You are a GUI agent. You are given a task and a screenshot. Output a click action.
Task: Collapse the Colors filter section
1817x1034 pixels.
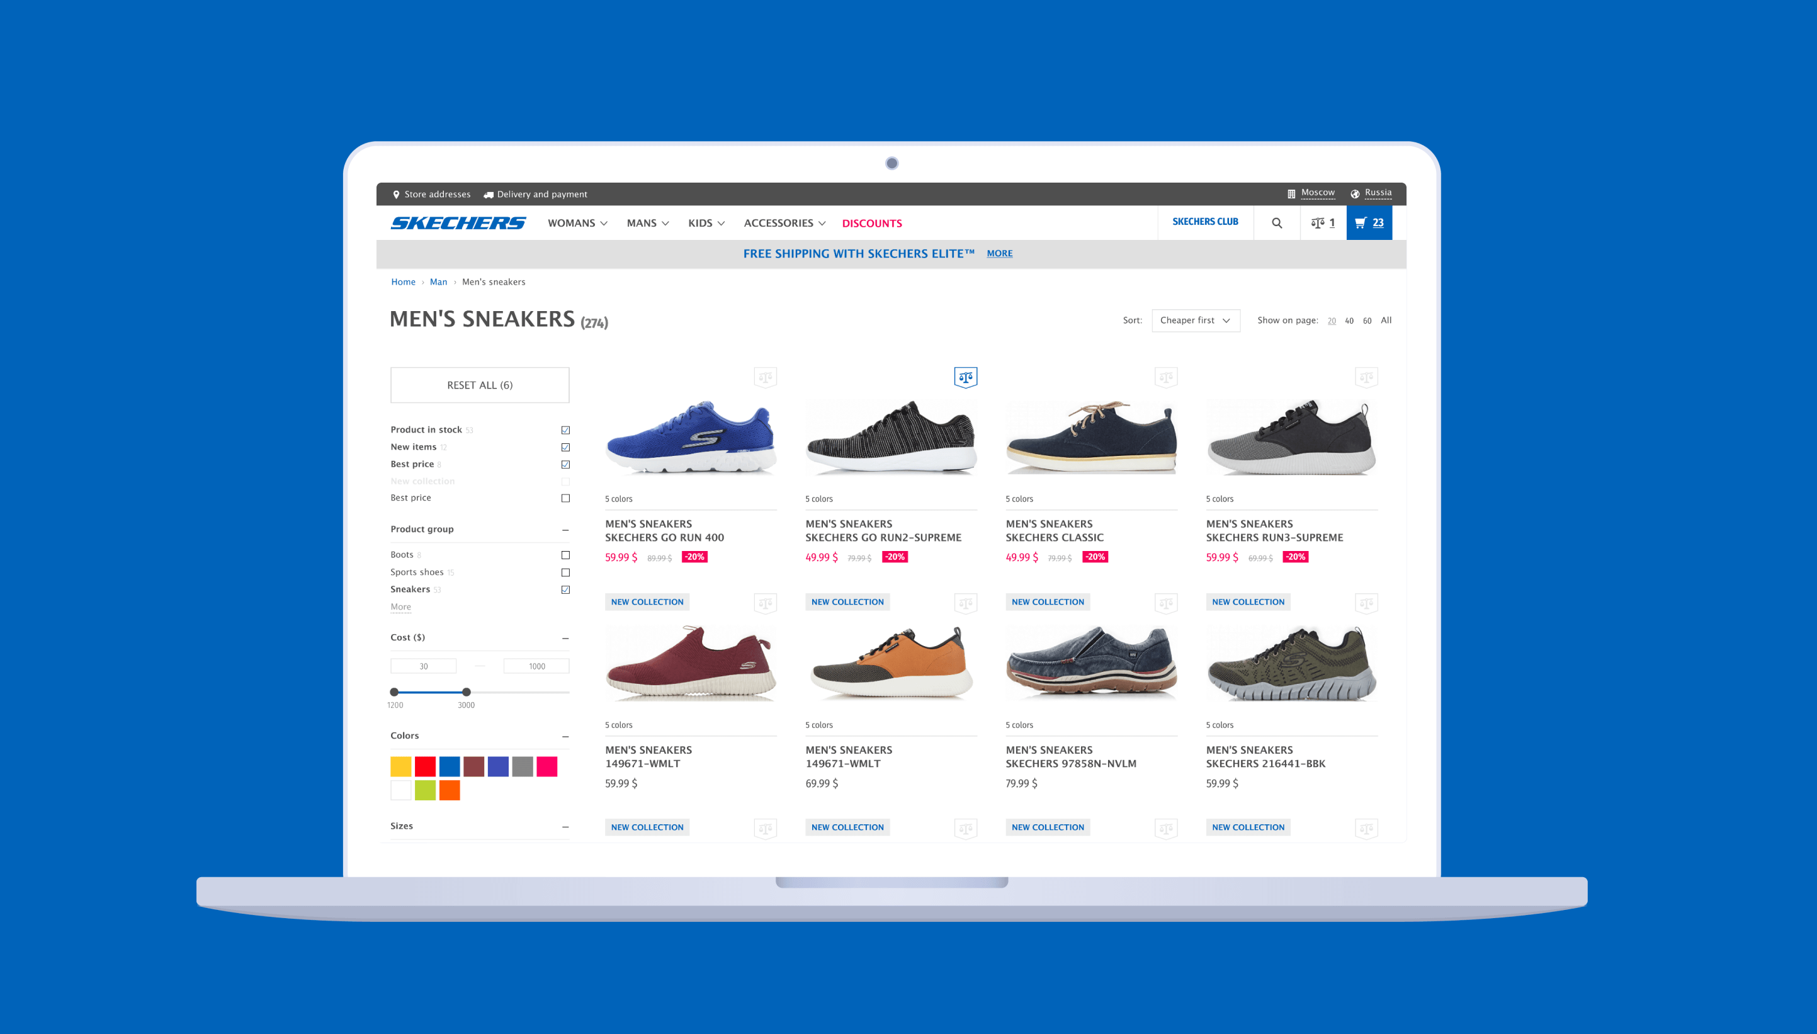point(565,736)
